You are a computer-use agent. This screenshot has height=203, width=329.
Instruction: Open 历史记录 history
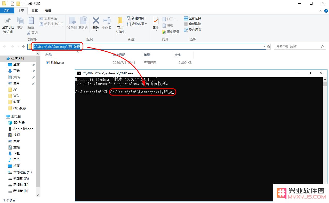pyautogui.click(x=171, y=32)
